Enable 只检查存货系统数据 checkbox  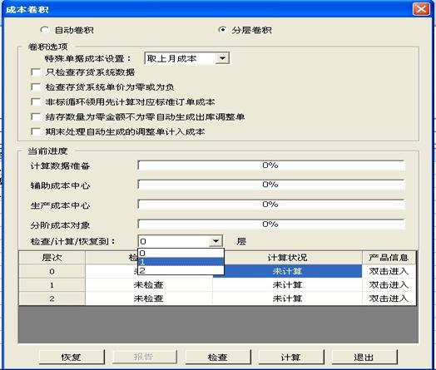36,72
